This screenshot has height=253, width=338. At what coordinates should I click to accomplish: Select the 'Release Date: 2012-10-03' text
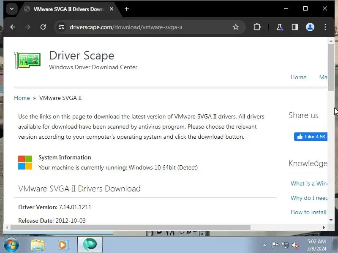click(x=52, y=221)
